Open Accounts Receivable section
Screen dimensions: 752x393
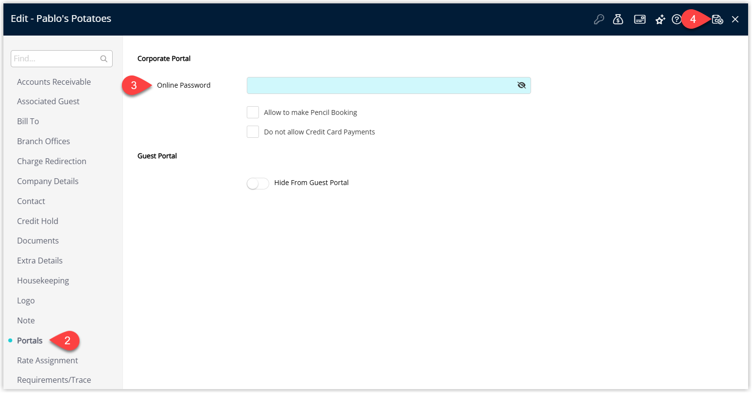54,82
